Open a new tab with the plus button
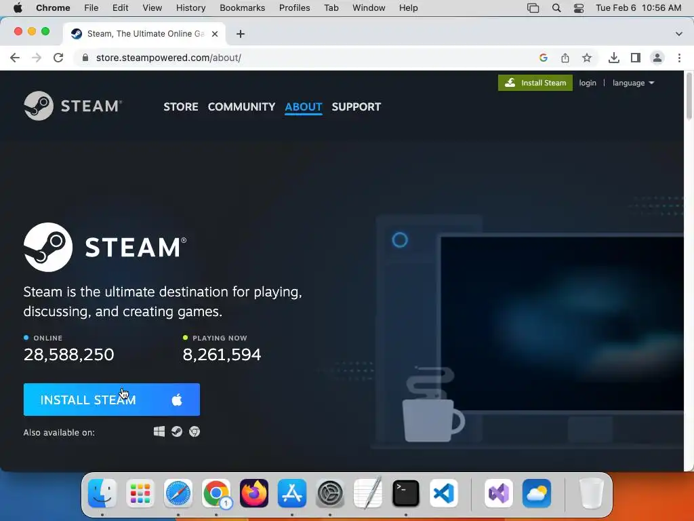694x521 pixels. [241, 34]
